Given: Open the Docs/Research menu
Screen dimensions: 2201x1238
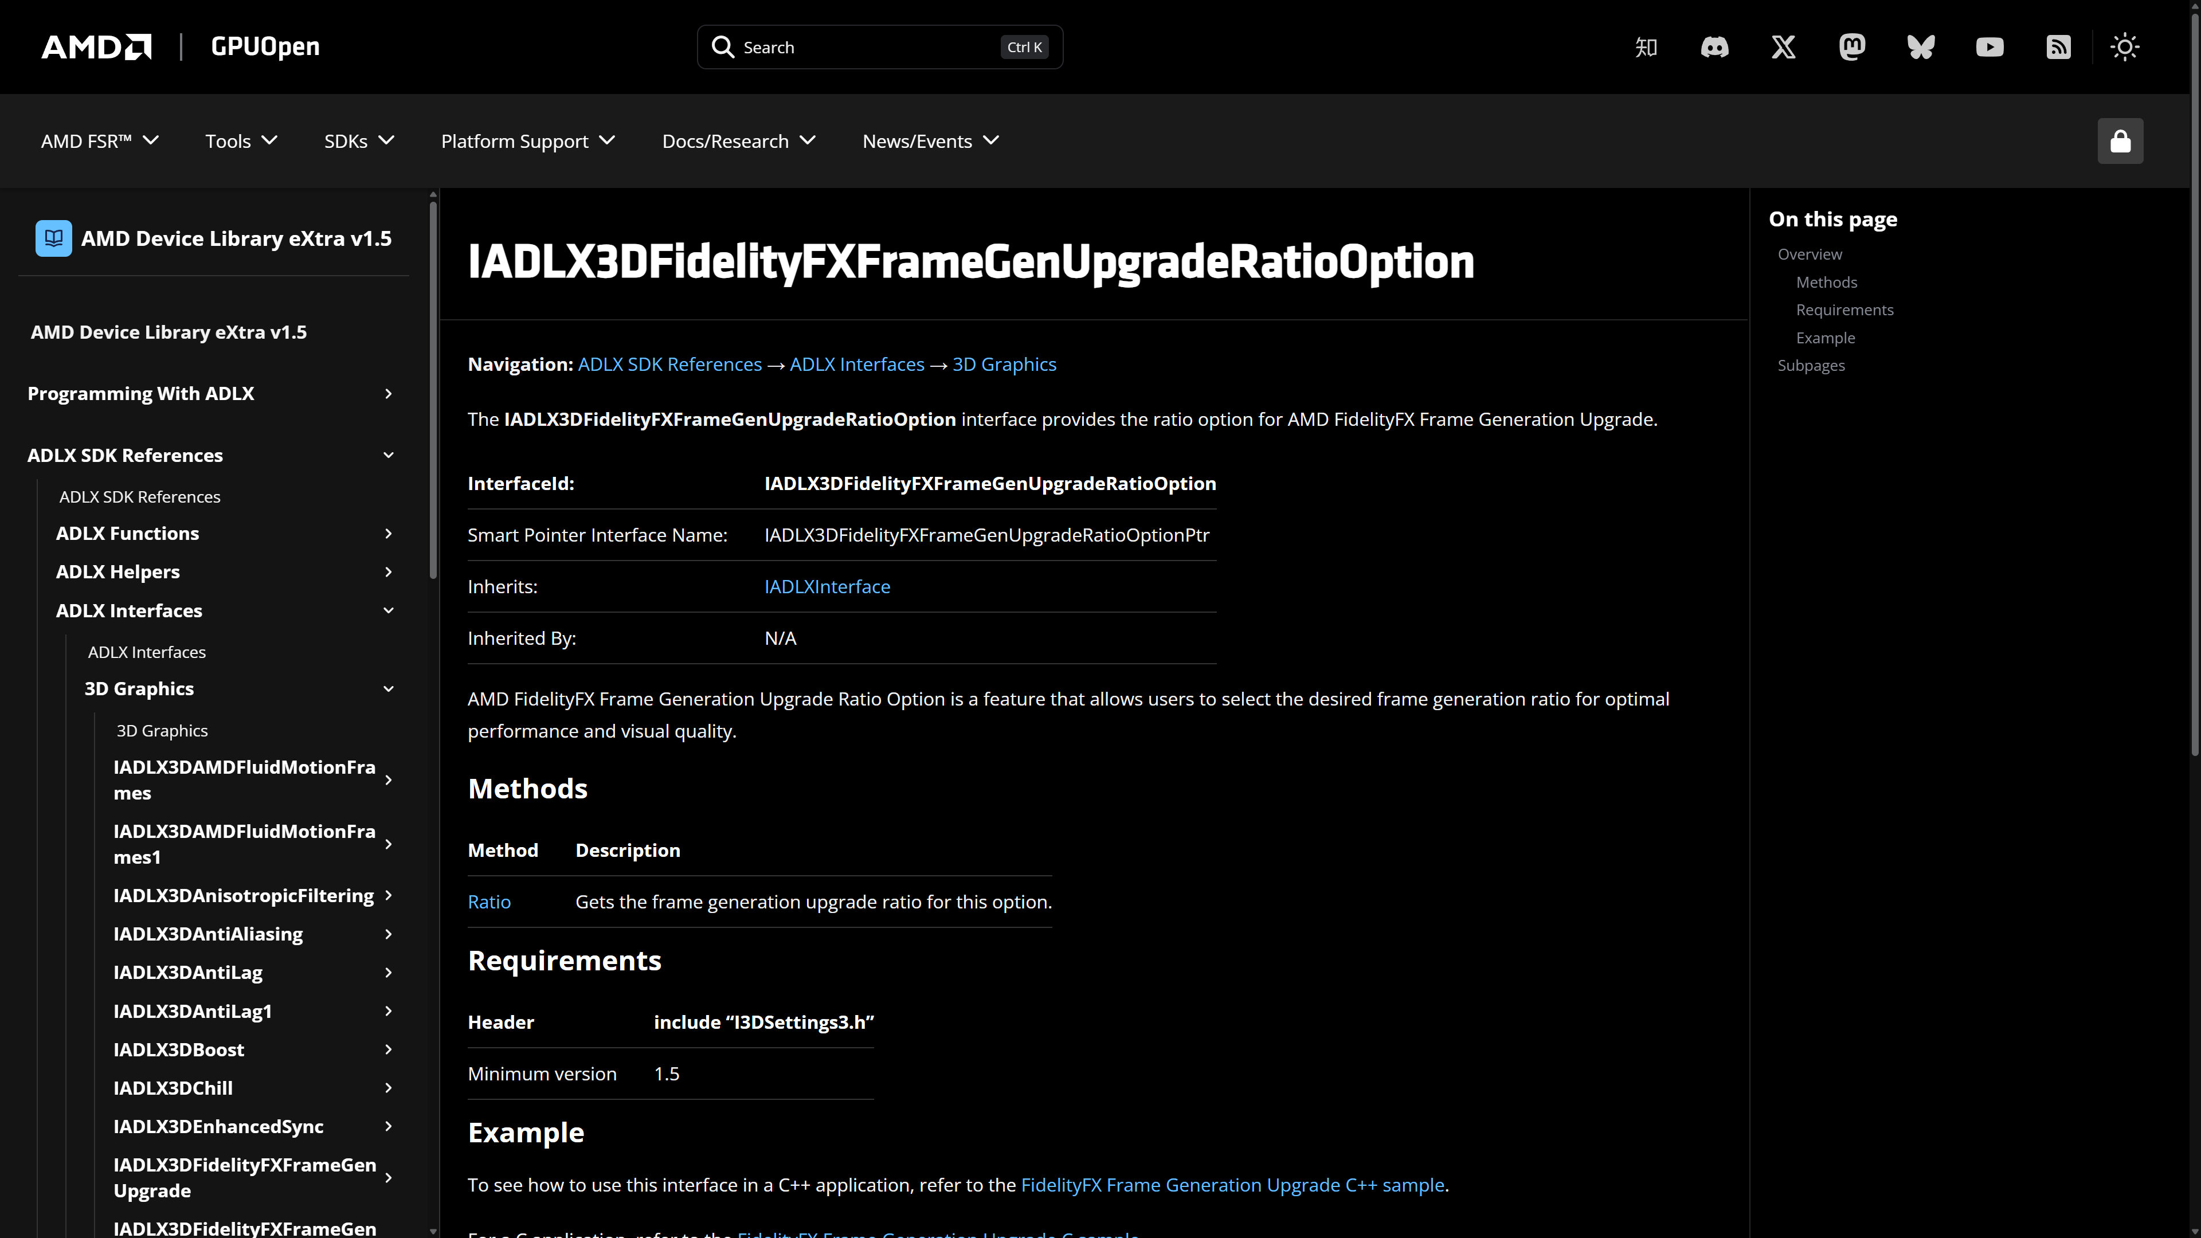Looking at the screenshot, I should [x=738, y=141].
